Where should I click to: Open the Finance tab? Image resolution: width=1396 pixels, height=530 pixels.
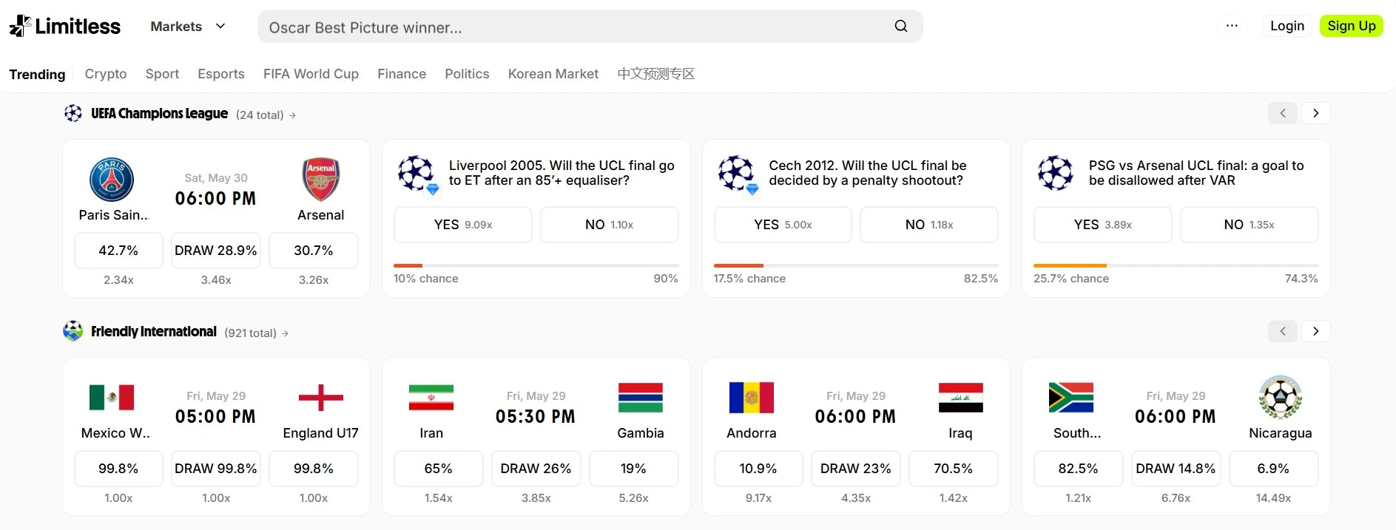[402, 74]
